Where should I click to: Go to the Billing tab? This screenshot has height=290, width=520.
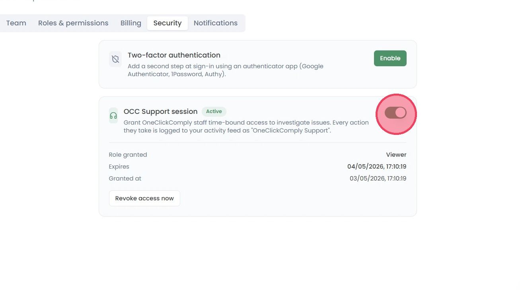coord(131,23)
